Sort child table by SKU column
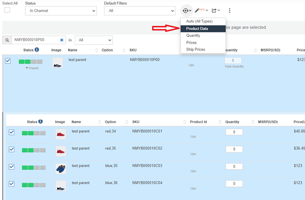Viewport: 305px width, 200px height. 184,122
